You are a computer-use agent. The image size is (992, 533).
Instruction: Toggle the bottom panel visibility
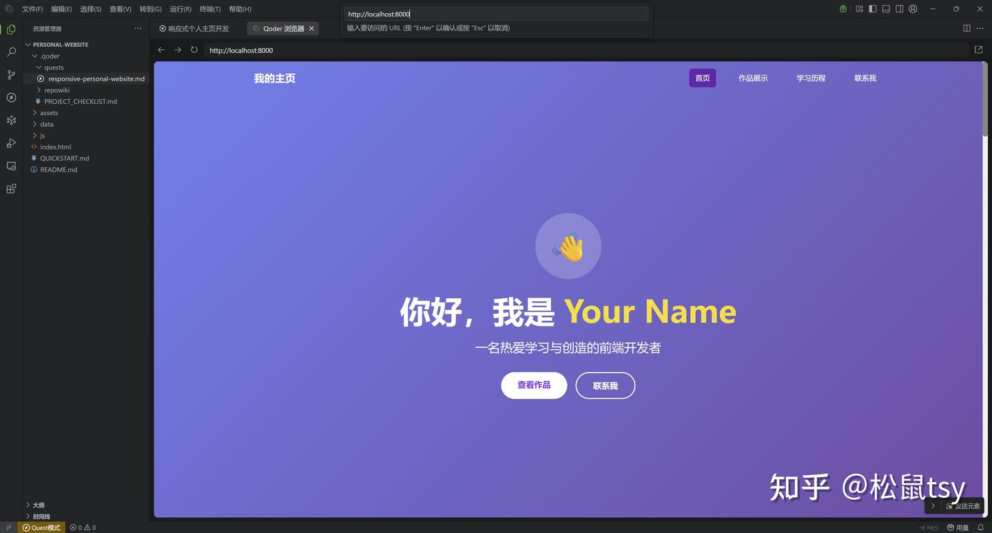[x=886, y=8]
